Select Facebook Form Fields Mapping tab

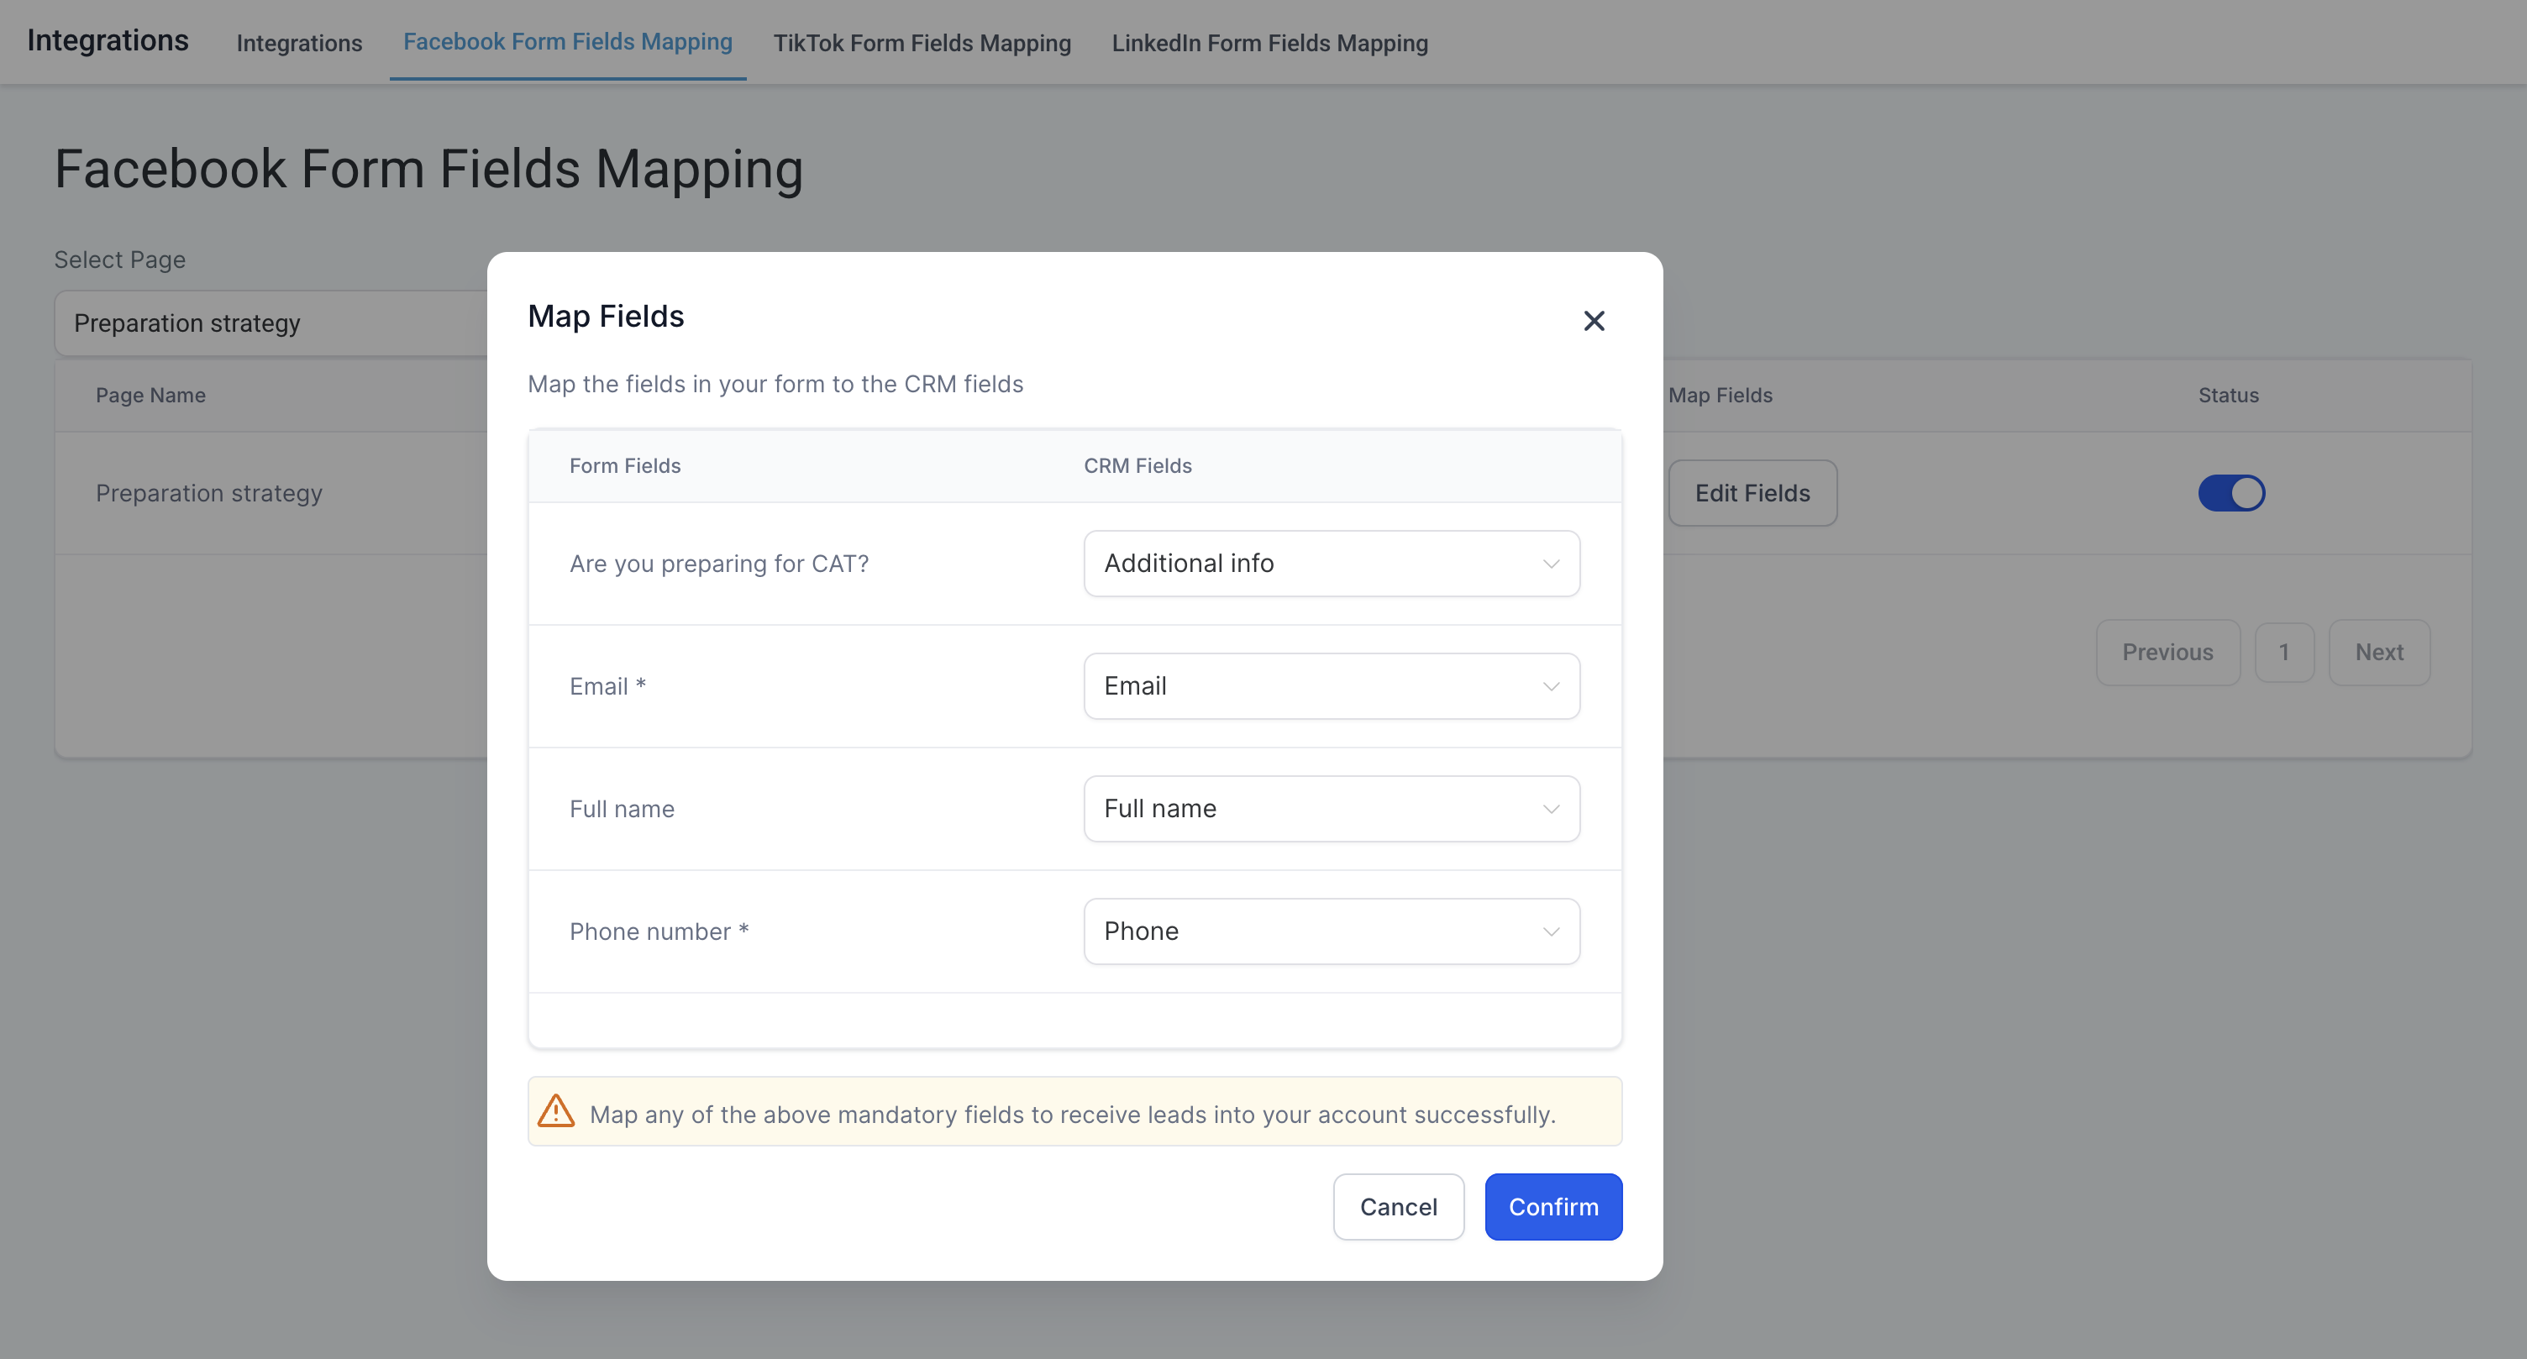tap(567, 42)
